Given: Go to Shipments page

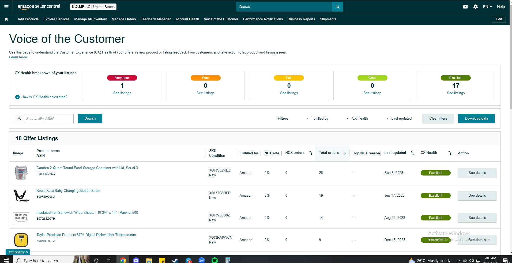Looking at the screenshot, I should click(328, 19).
